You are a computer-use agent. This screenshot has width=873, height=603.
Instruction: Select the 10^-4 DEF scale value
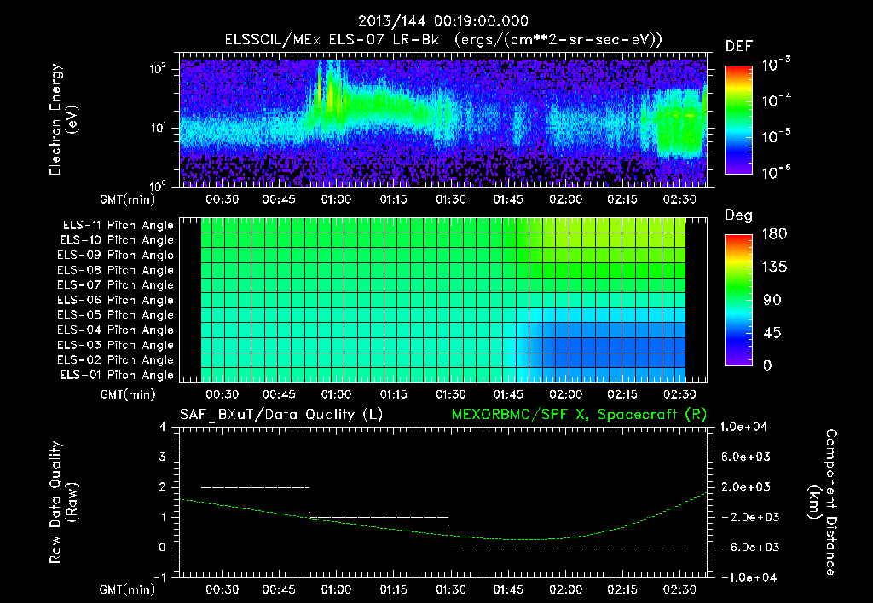tap(776, 100)
